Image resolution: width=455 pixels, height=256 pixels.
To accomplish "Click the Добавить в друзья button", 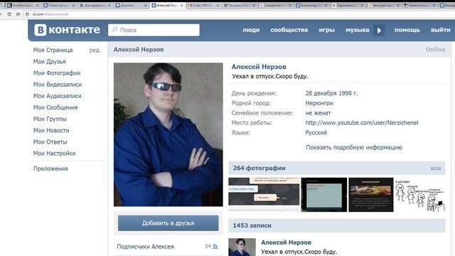I will (168, 223).
